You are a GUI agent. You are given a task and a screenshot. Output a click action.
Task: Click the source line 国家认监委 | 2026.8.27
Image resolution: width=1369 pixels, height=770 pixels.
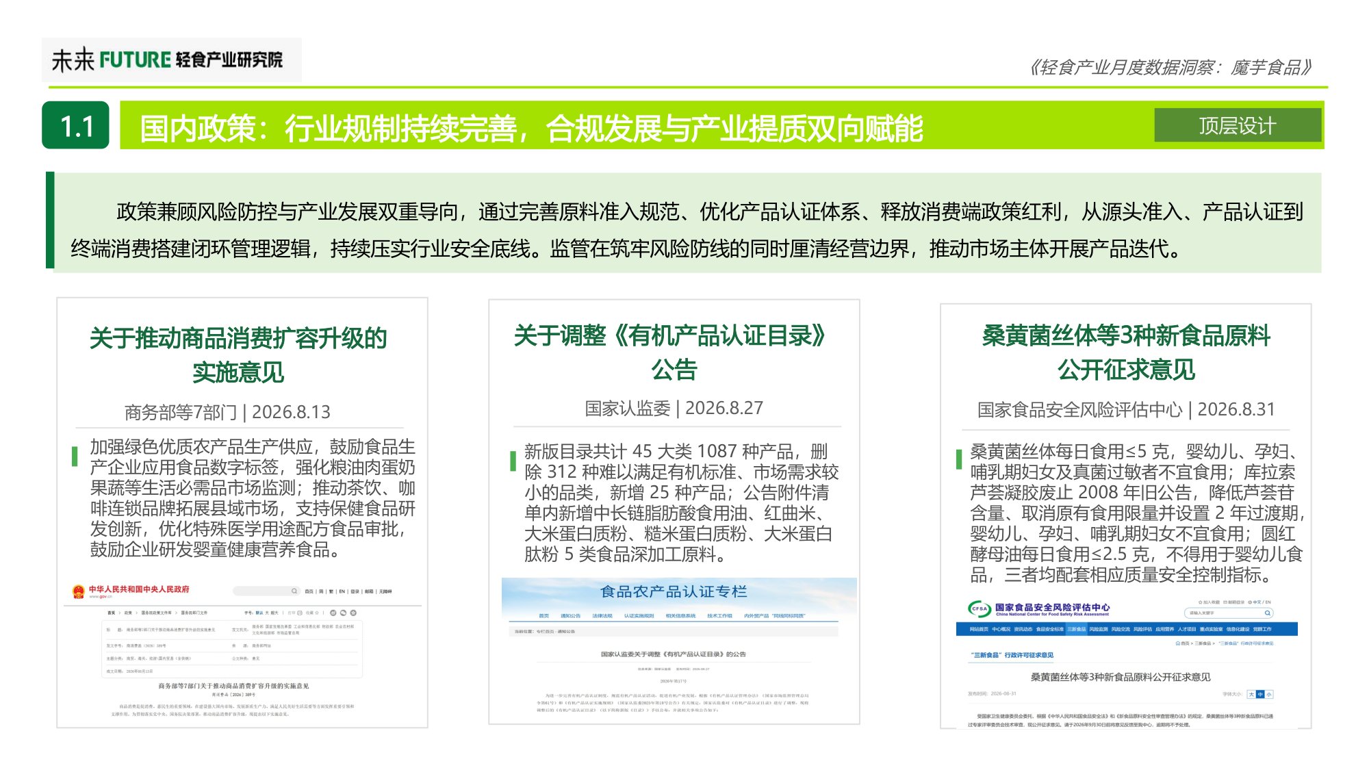pyautogui.click(x=674, y=408)
